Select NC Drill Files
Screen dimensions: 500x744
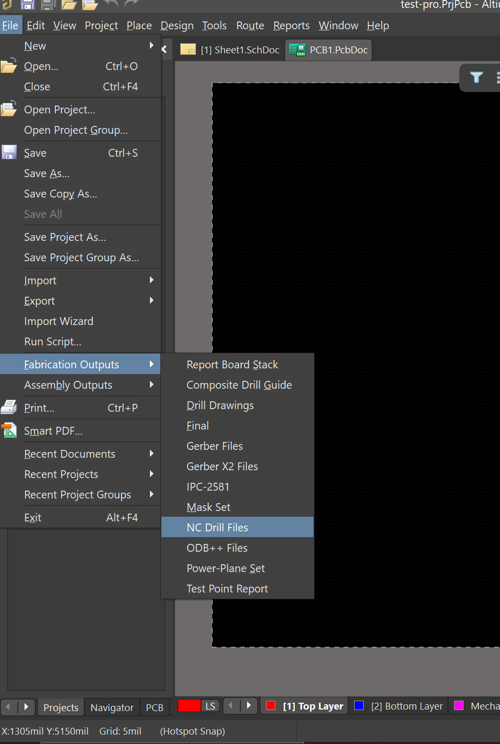217,527
